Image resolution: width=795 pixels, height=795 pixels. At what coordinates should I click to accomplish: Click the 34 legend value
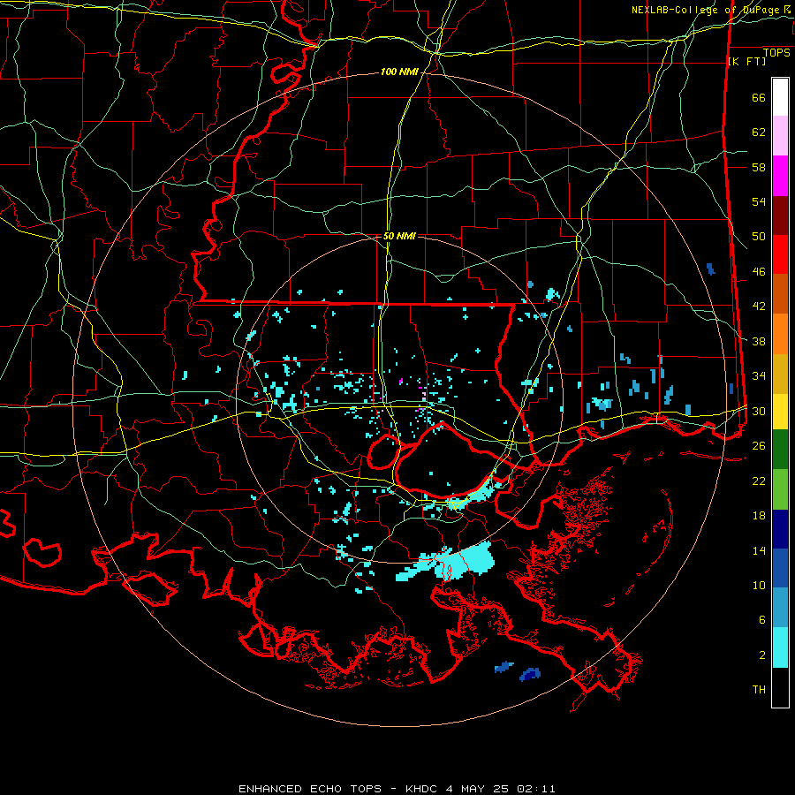759,375
